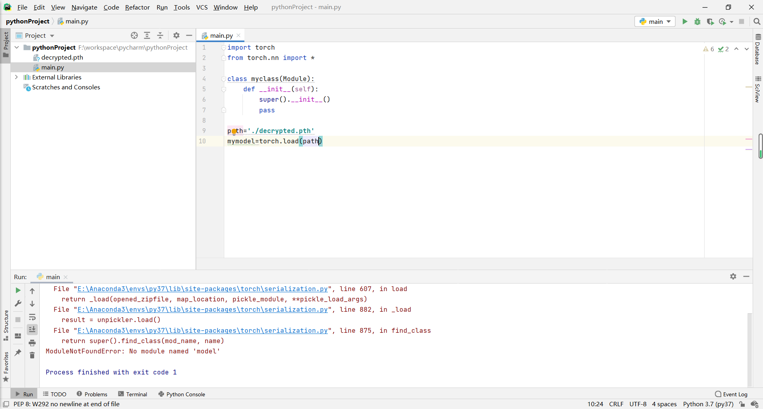Restore layout icon in Run panel
Screen dimensions: 763x409
(18, 336)
